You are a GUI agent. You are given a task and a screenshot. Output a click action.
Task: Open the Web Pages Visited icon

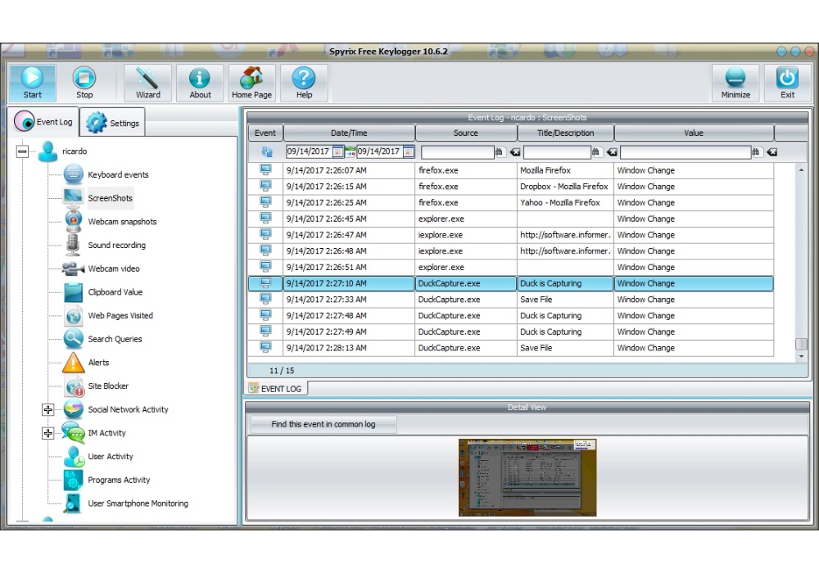coord(73,315)
